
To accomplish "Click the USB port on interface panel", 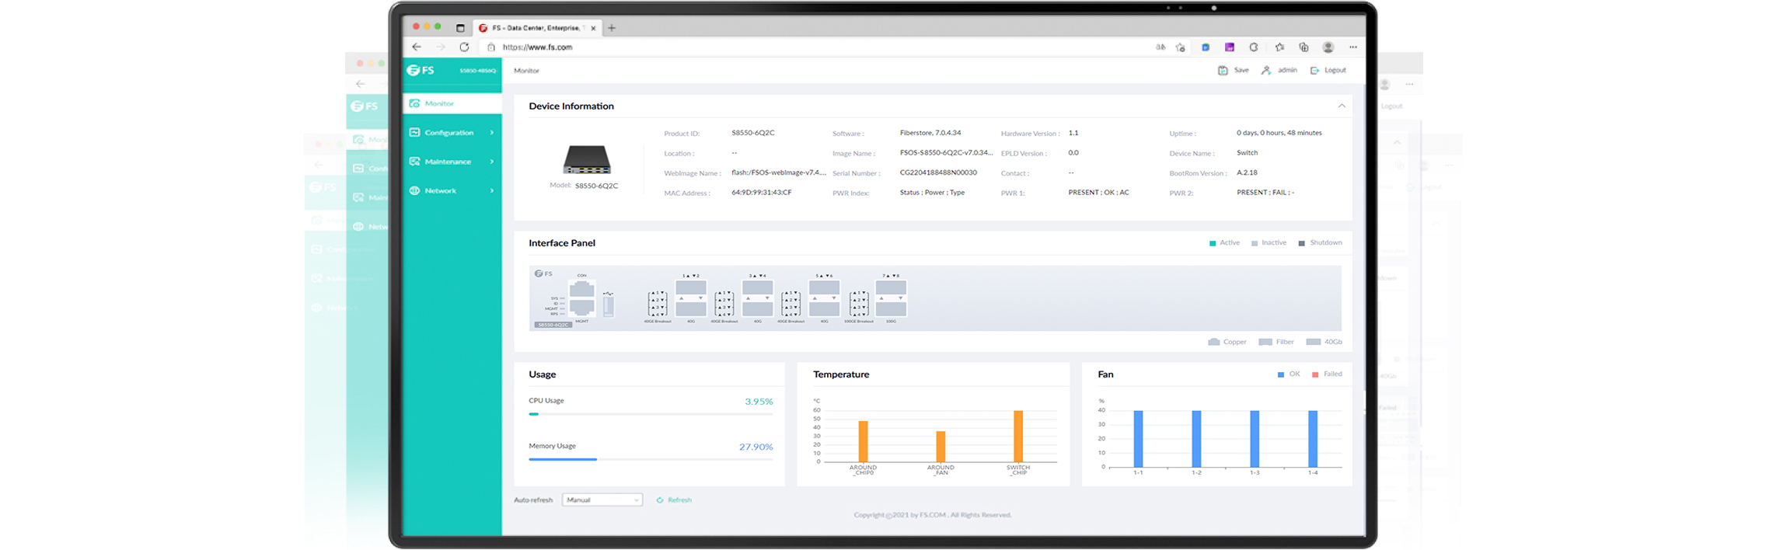I will 608,305.
